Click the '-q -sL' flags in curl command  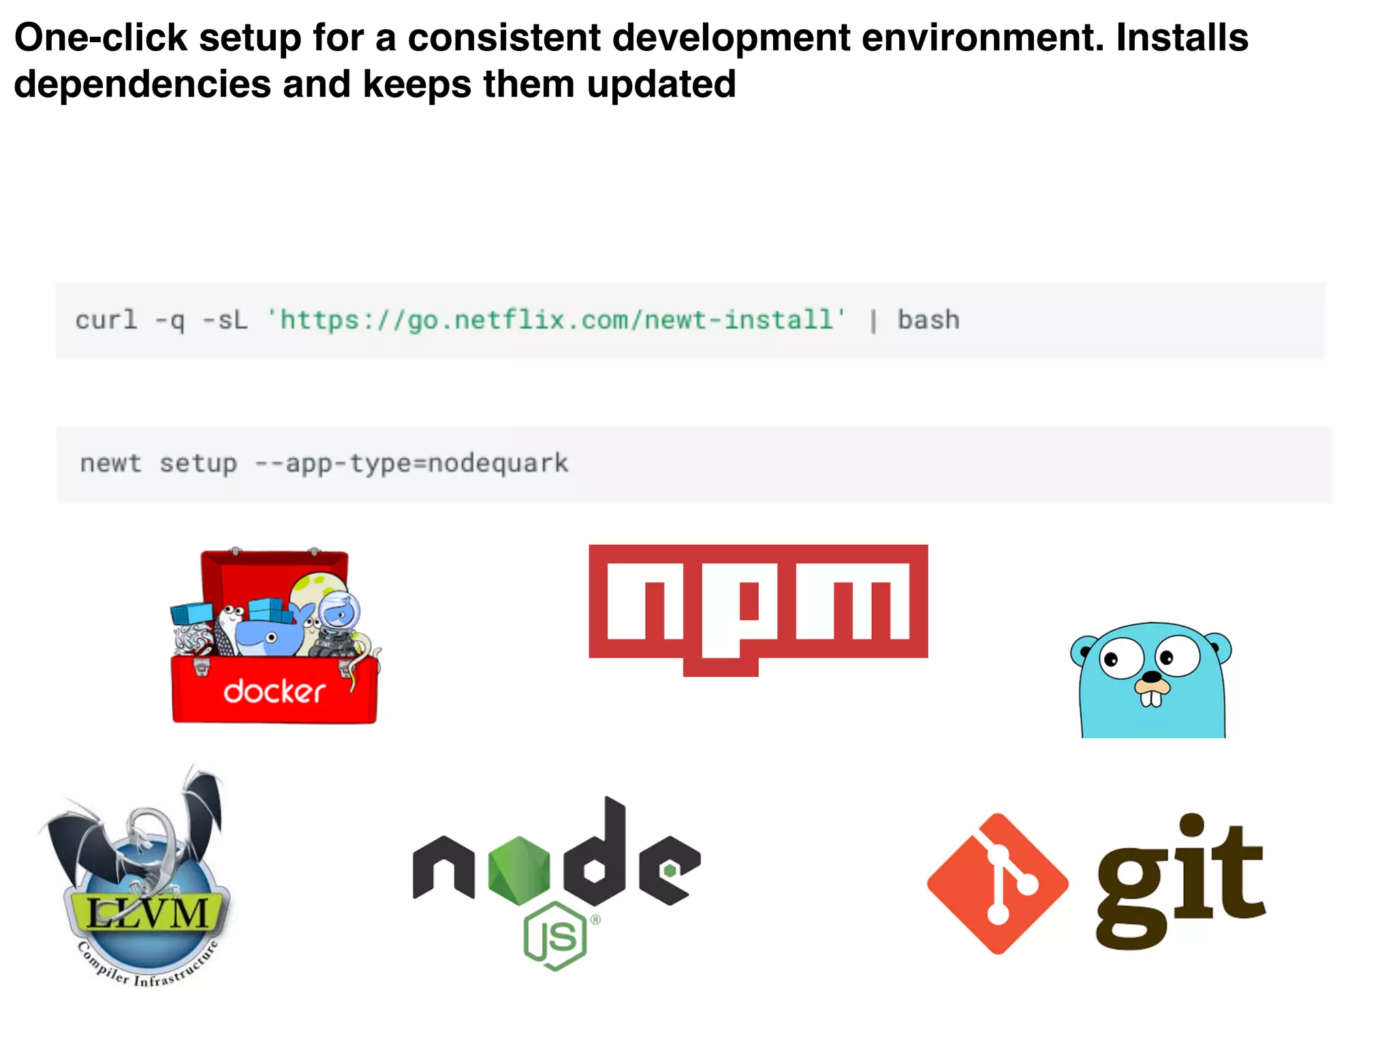point(202,320)
